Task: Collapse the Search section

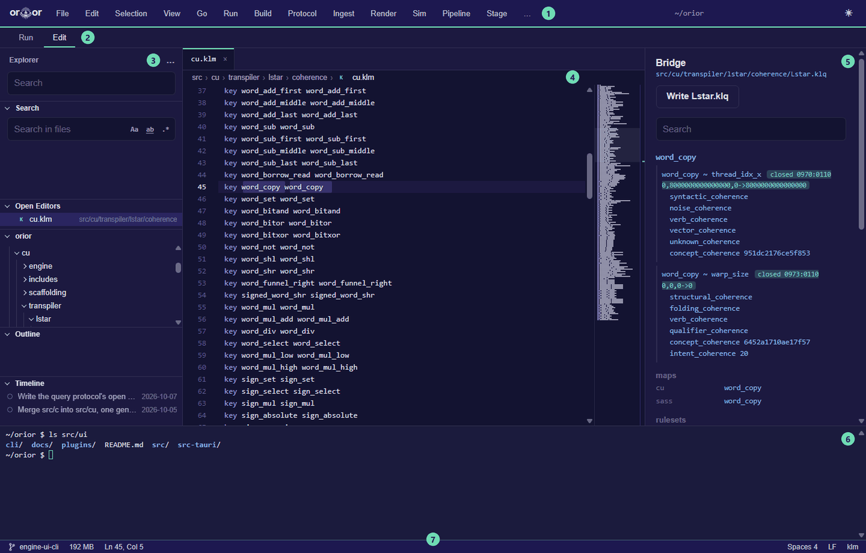Action: (x=7, y=108)
